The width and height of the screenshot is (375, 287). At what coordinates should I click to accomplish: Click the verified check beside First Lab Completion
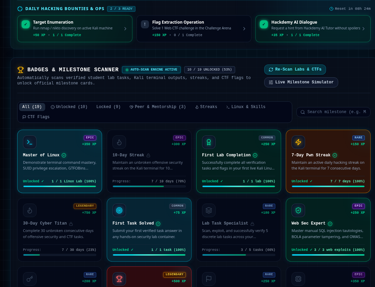[x=255, y=155]
